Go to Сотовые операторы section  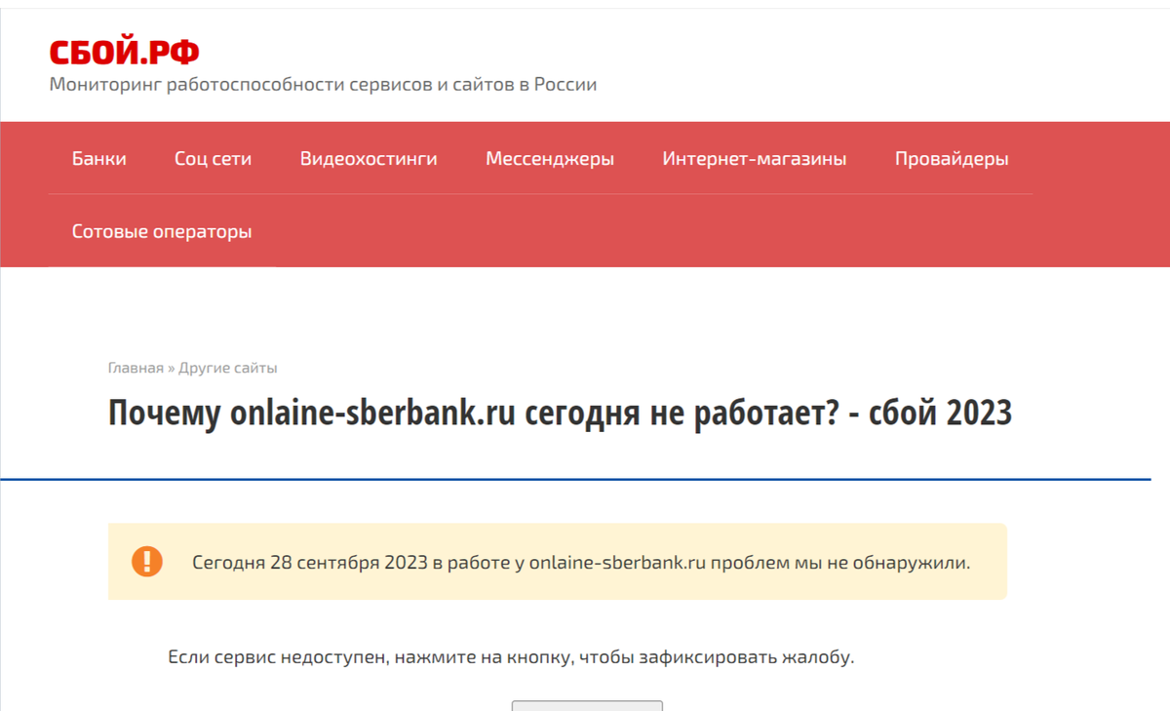162,232
